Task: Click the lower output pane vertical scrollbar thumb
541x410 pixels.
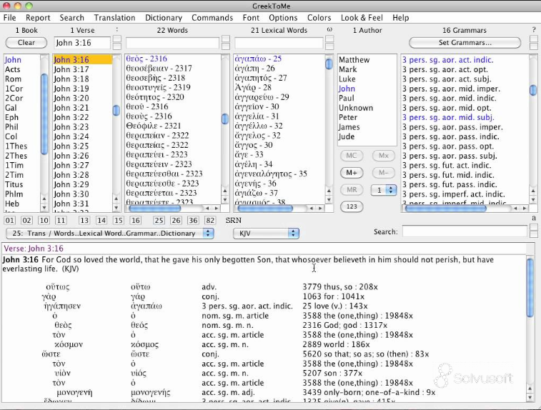Action: tap(530, 287)
